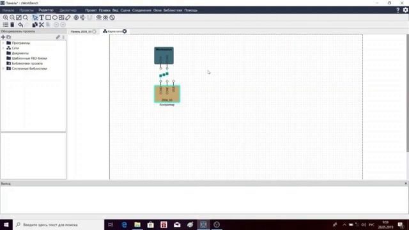The image size is (409, 230).
Task: Click the new folder icon in project explorer
Action: pyautogui.click(x=9, y=37)
